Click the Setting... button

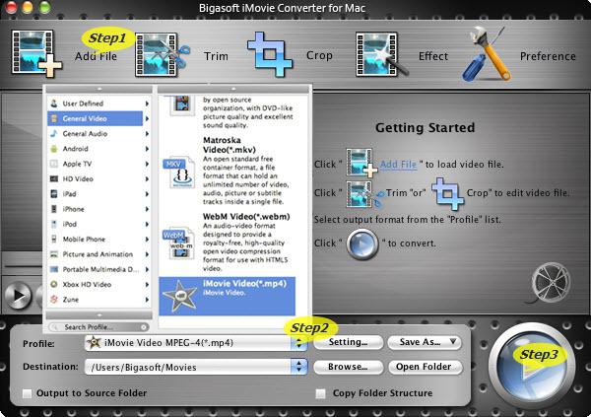pos(349,342)
